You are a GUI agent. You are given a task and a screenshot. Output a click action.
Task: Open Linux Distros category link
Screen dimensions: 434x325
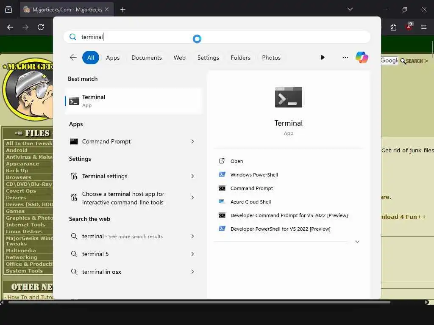coord(24,231)
